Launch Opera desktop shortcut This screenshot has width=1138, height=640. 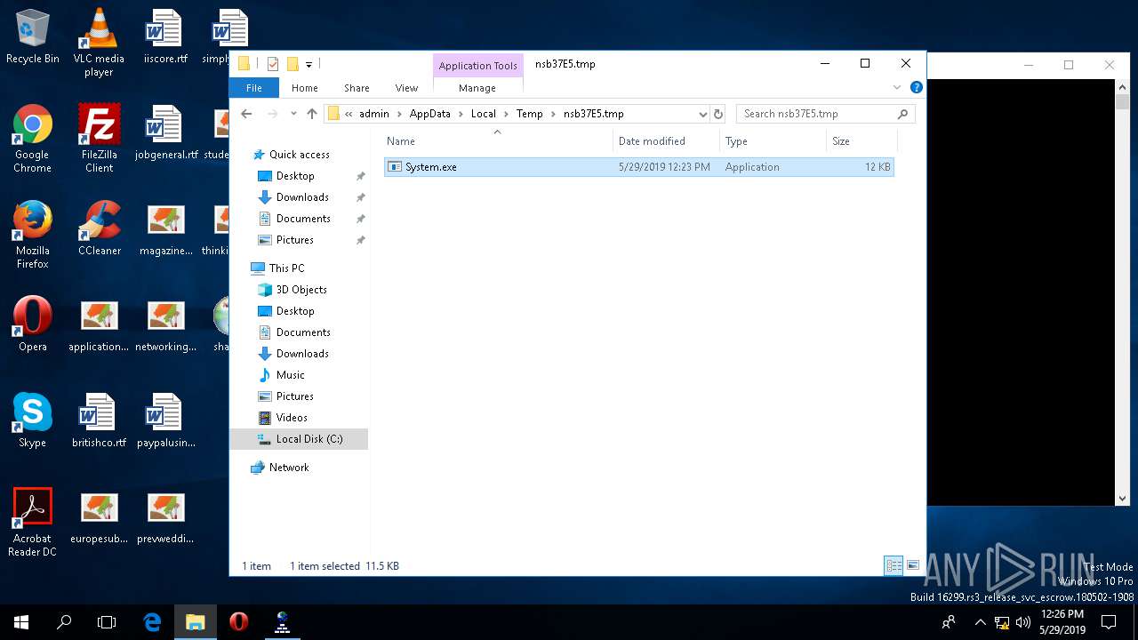[33, 324]
